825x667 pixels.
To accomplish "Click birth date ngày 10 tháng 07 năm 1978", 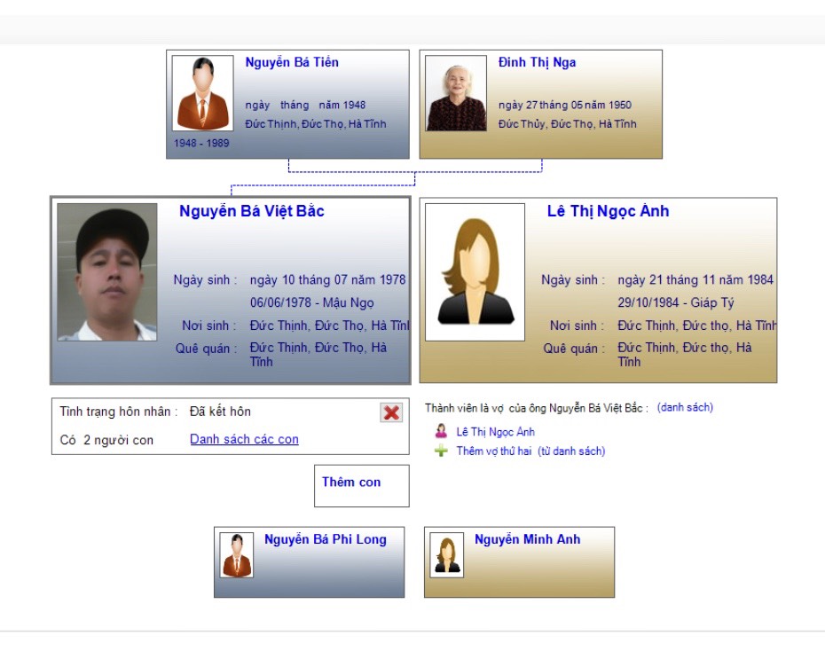I will tap(328, 280).
